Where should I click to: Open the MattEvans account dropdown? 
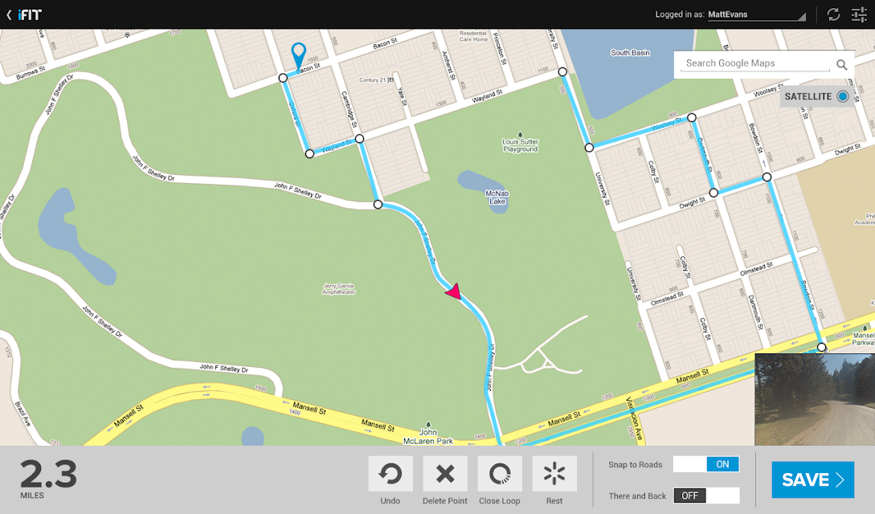[756, 15]
